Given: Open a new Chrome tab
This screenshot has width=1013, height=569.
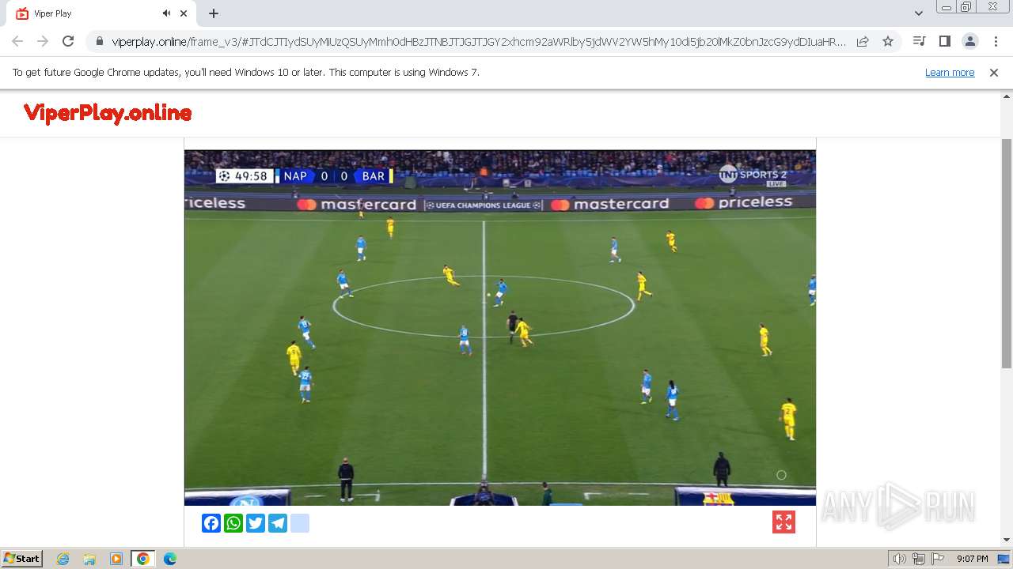Looking at the screenshot, I should 214,13.
